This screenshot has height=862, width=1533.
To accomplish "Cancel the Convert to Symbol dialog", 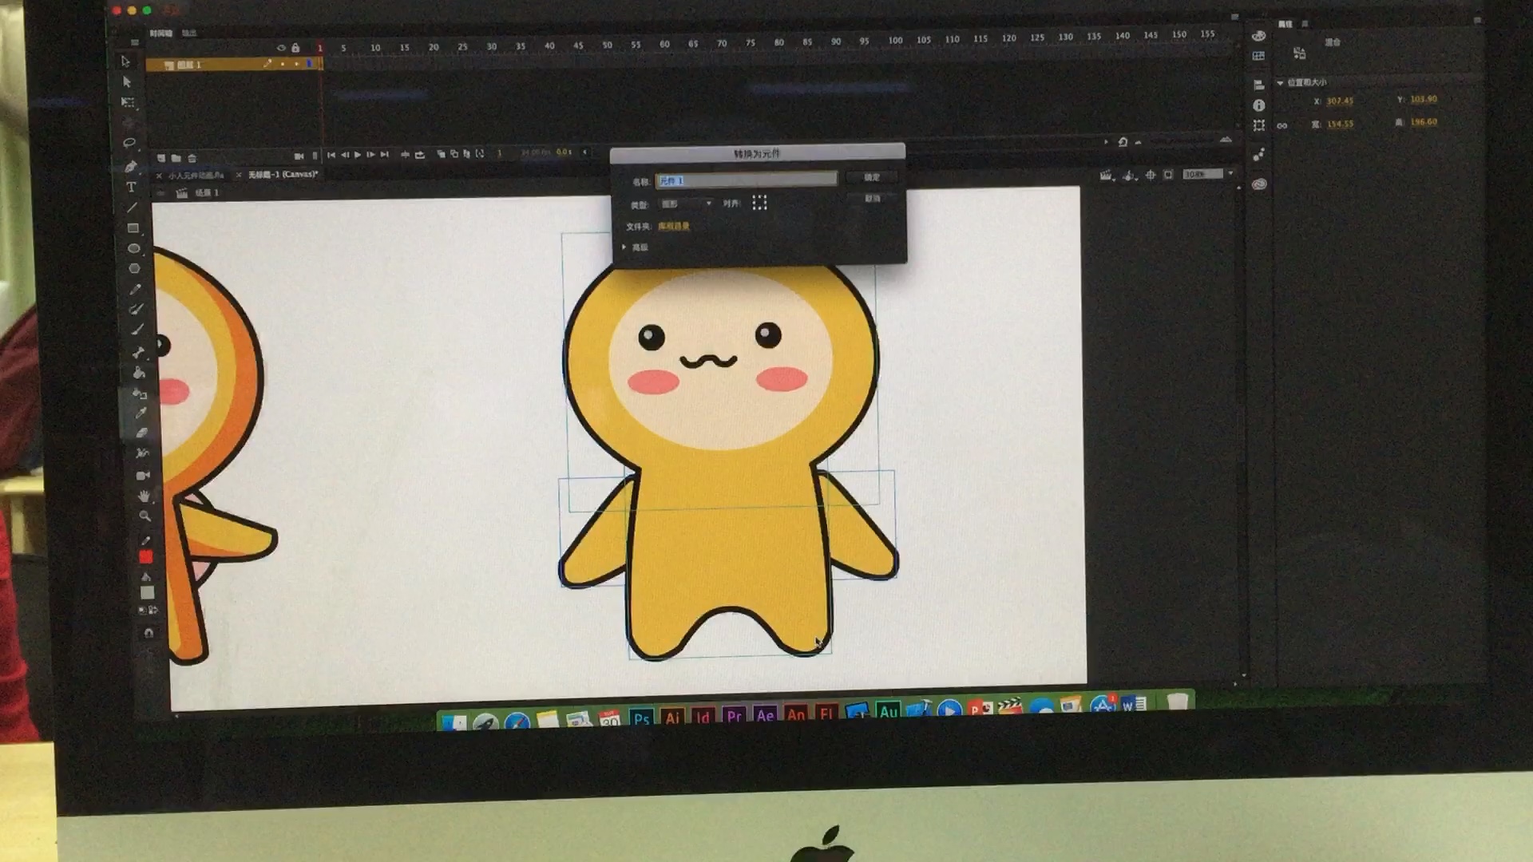I will 873,198.
